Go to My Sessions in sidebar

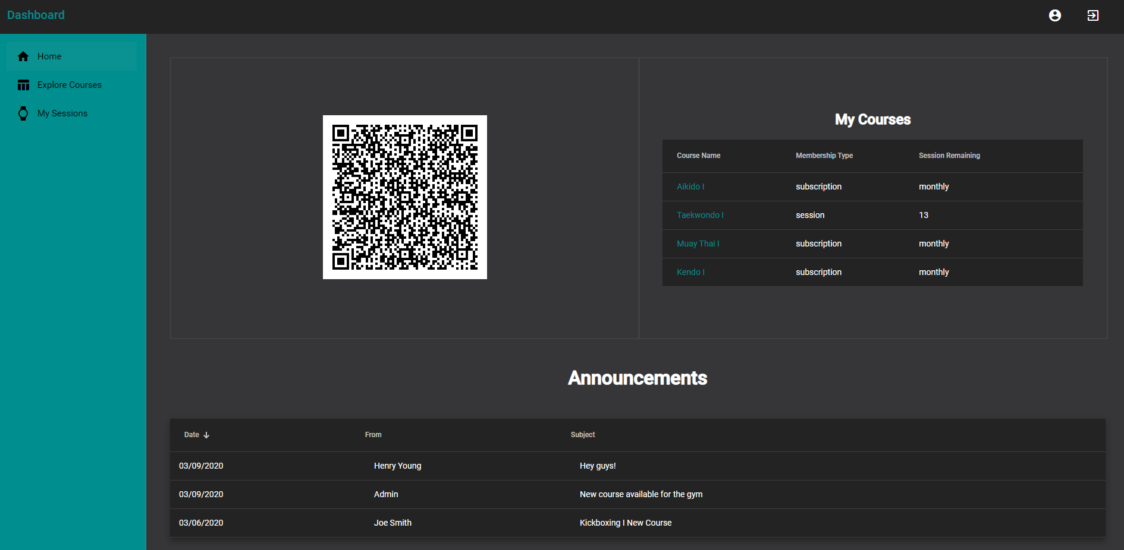[x=62, y=113]
